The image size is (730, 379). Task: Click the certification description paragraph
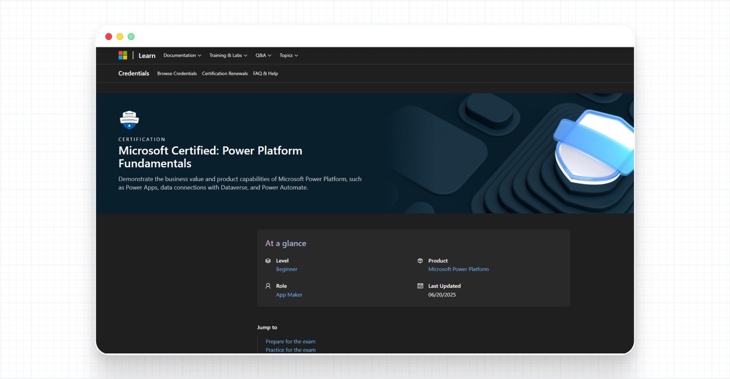coord(240,183)
